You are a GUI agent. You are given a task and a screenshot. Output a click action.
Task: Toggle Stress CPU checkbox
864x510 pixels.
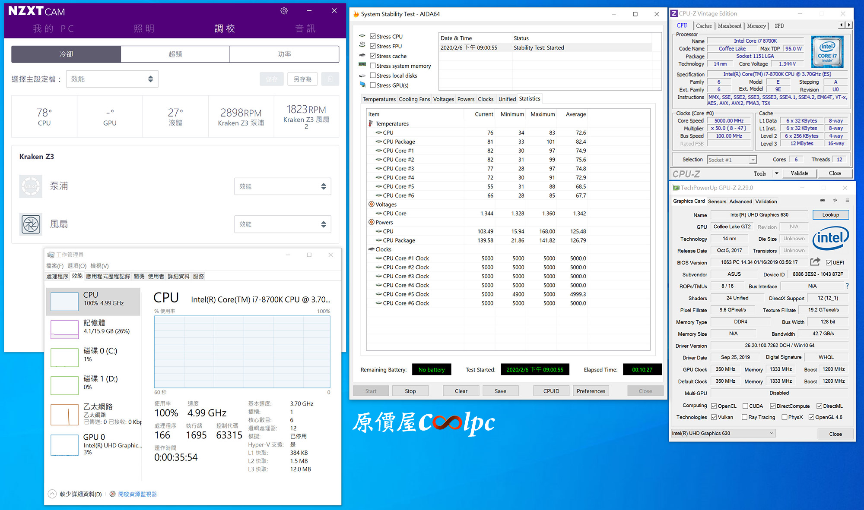[x=373, y=36]
